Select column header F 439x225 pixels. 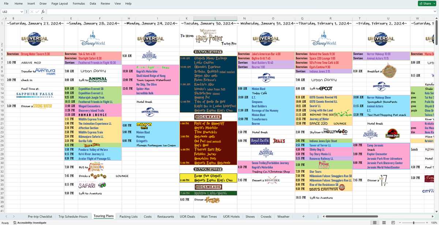point(100,18)
